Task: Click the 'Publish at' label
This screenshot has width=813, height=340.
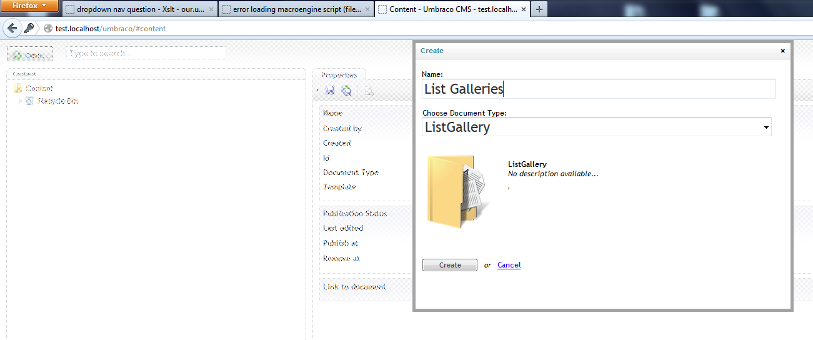Action: 341,243
